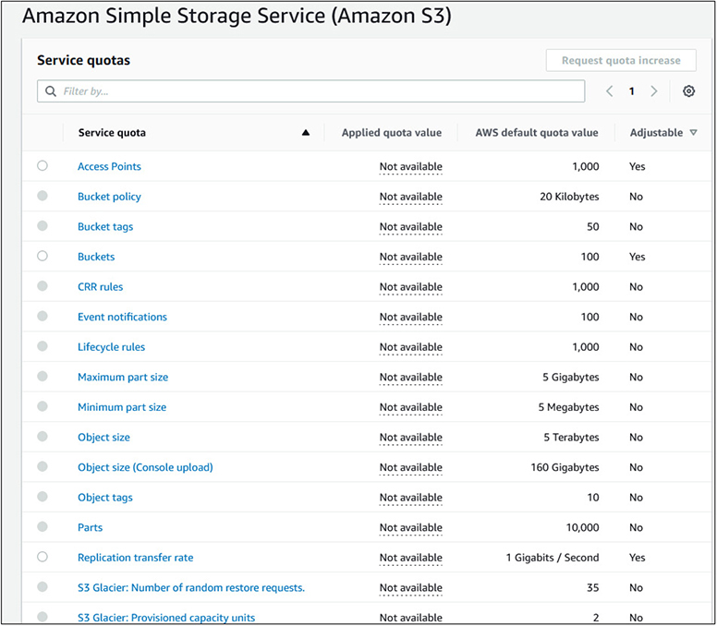
Task: Click the Service quota column header
Action: (x=112, y=133)
